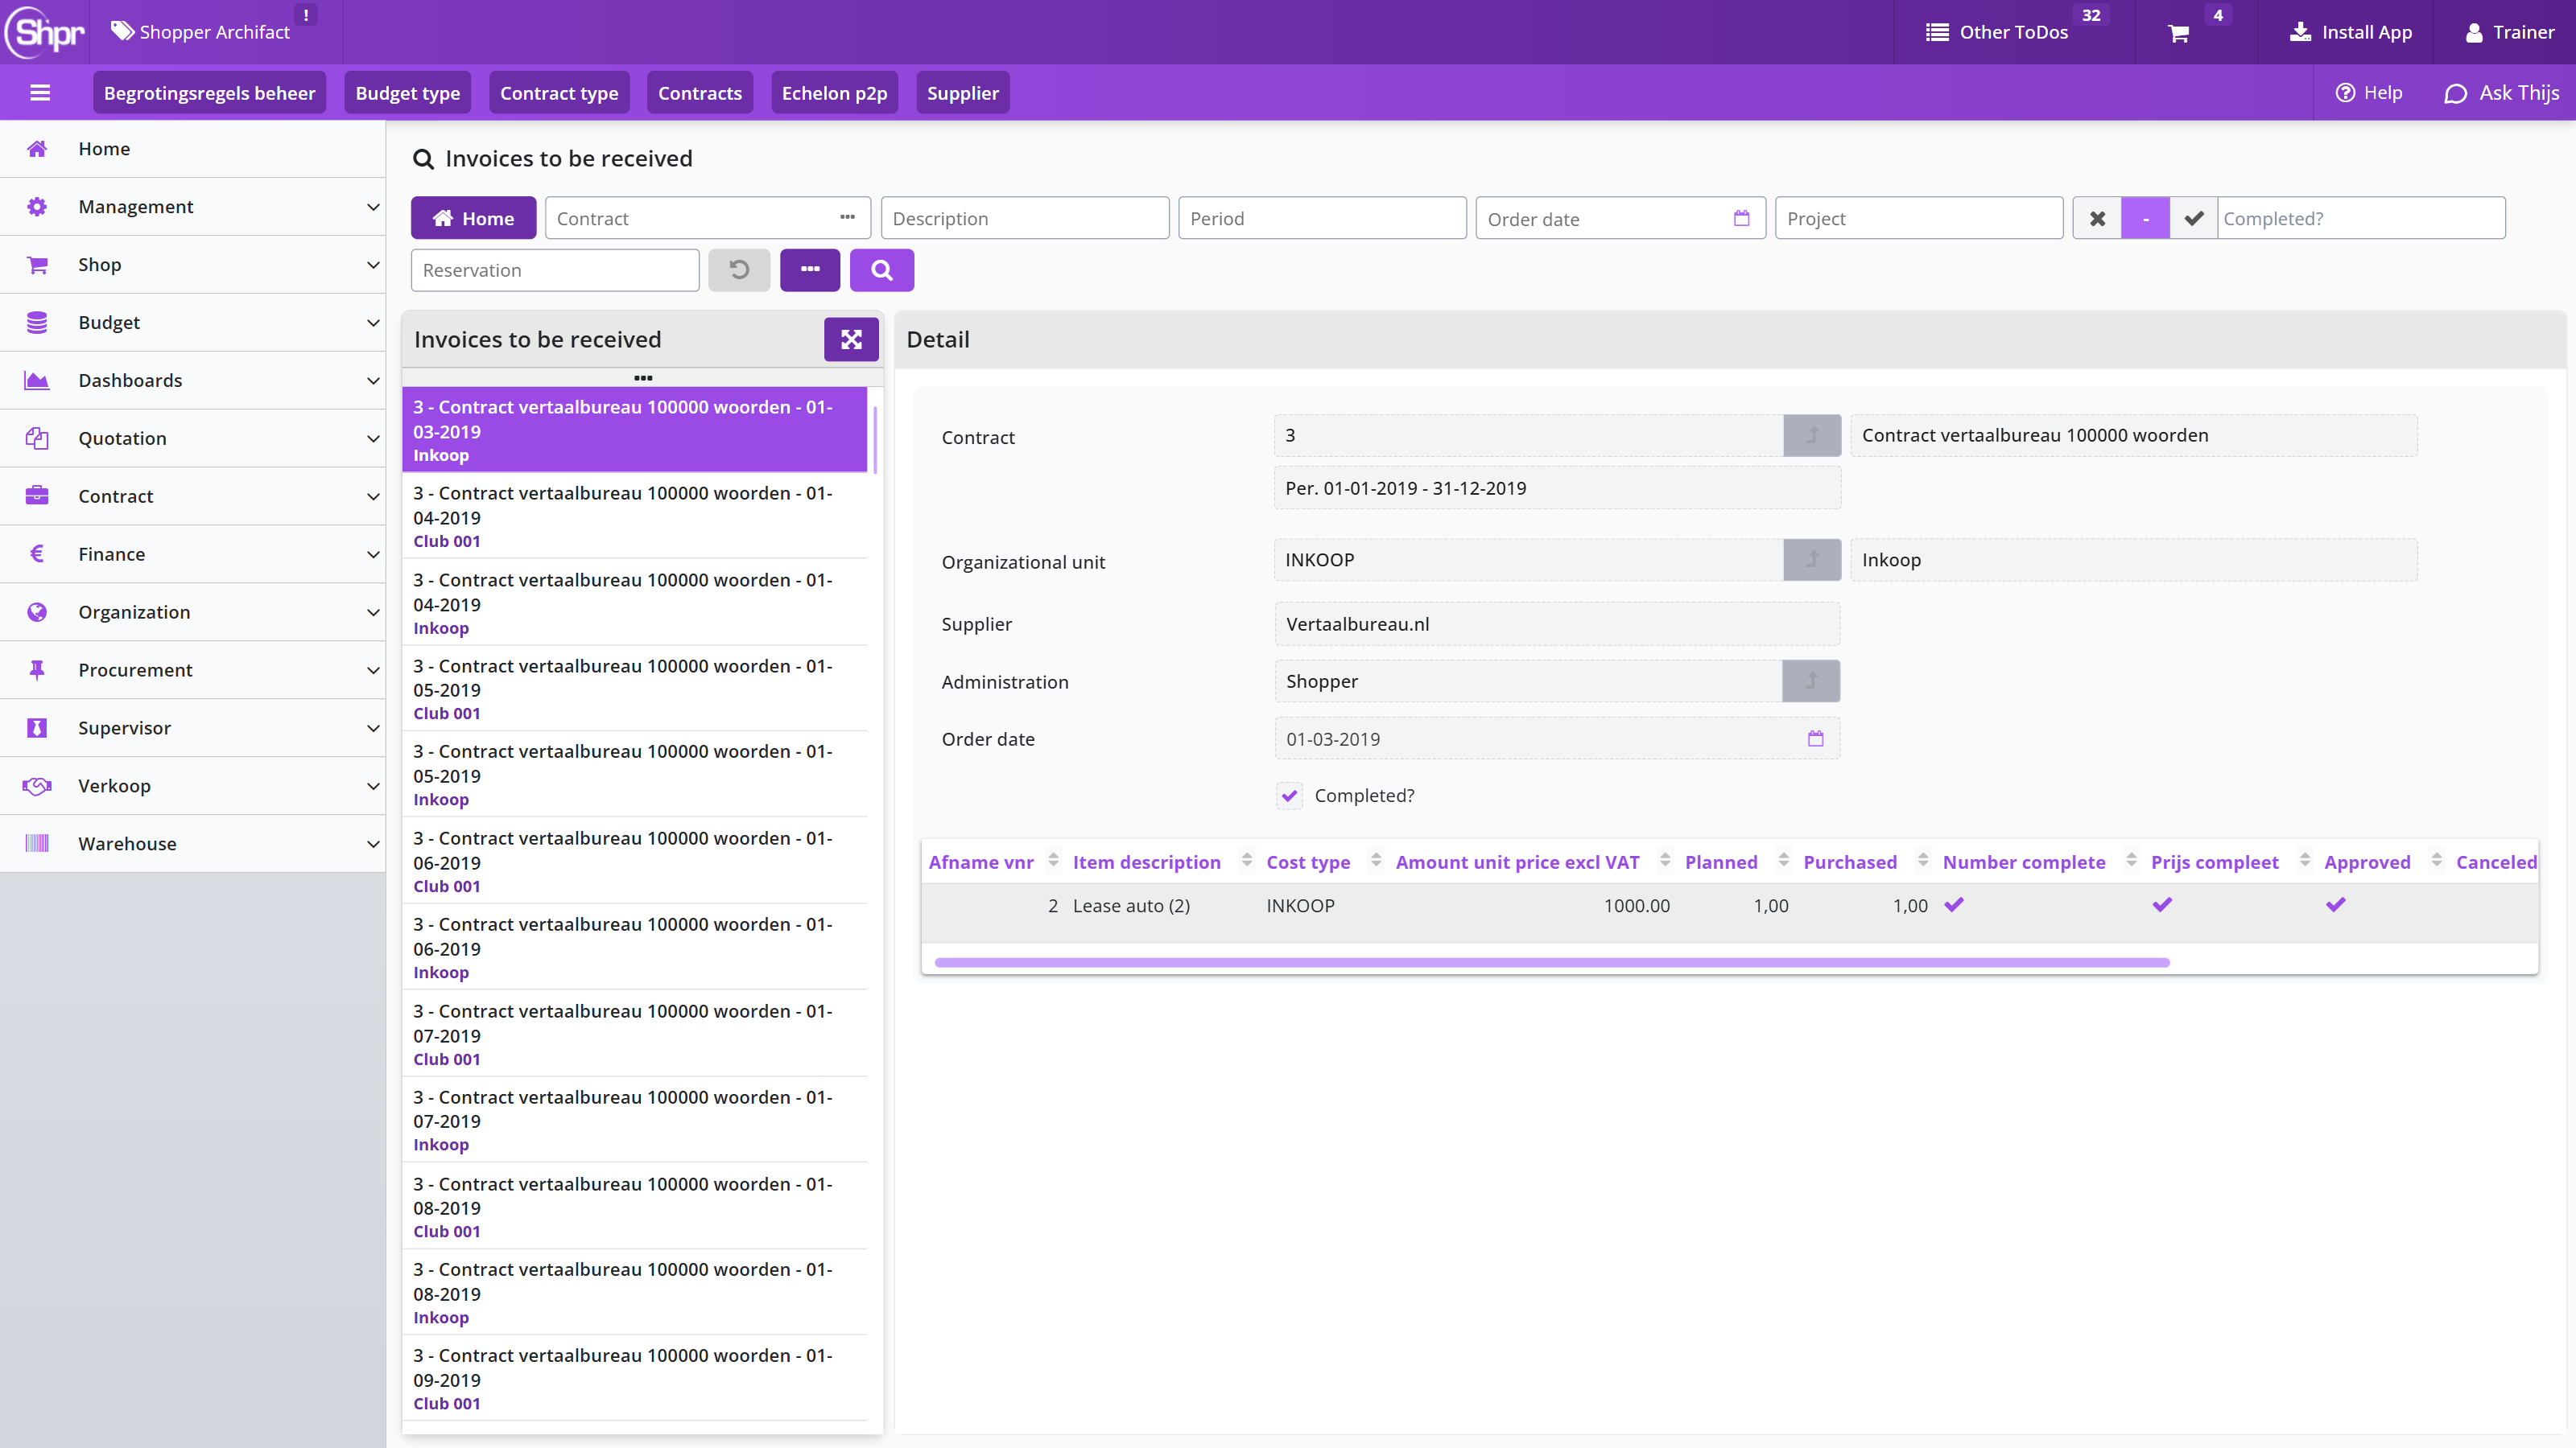
Task: Click the detail table horizontal scrollbar
Action: [1551, 962]
